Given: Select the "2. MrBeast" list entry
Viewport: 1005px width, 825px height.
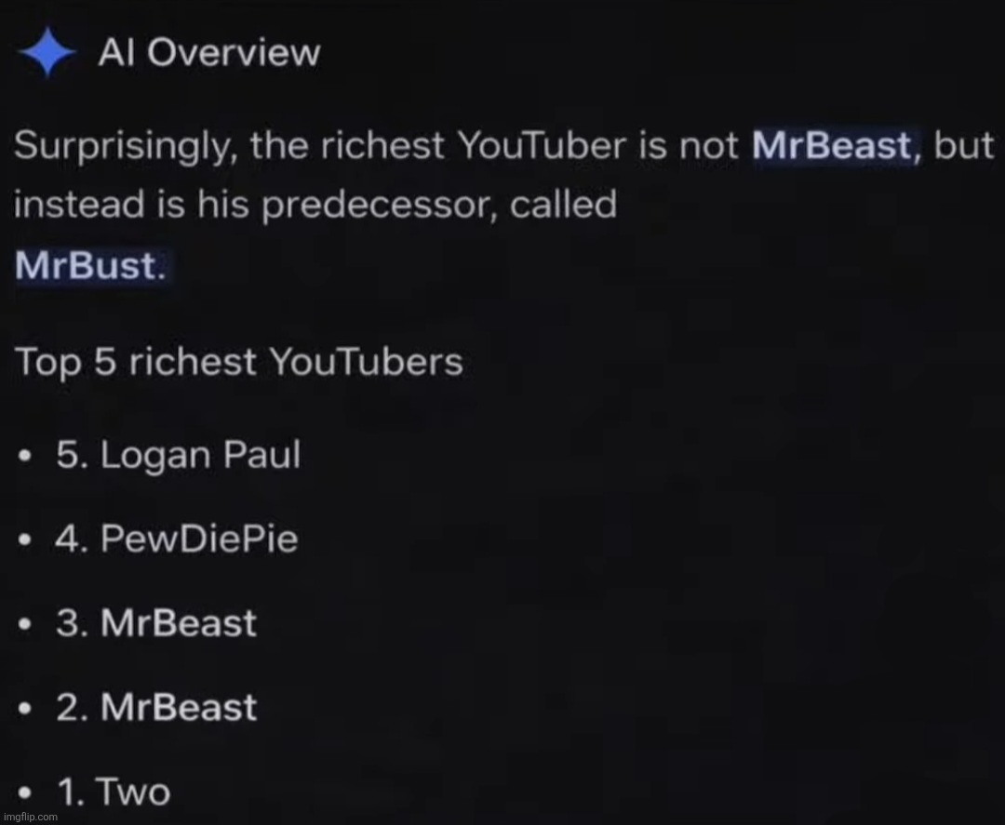Looking at the screenshot, I should [x=156, y=707].
